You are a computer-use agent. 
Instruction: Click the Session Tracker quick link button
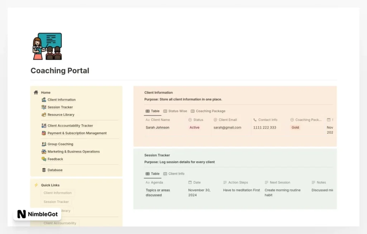point(56,202)
